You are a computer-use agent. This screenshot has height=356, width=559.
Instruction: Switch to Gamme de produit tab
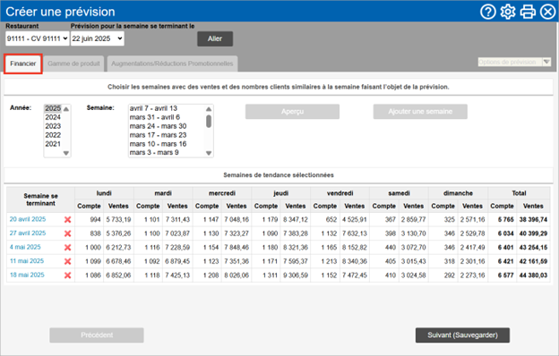[x=73, y=64]
